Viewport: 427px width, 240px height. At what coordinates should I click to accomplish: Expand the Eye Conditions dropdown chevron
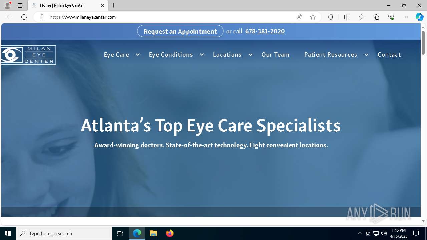201,55
